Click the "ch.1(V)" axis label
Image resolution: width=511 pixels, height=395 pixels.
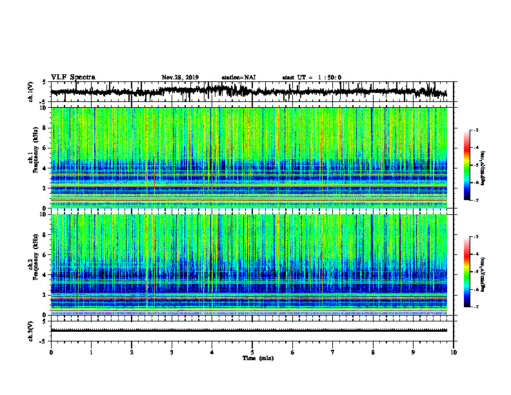[31, 92]
